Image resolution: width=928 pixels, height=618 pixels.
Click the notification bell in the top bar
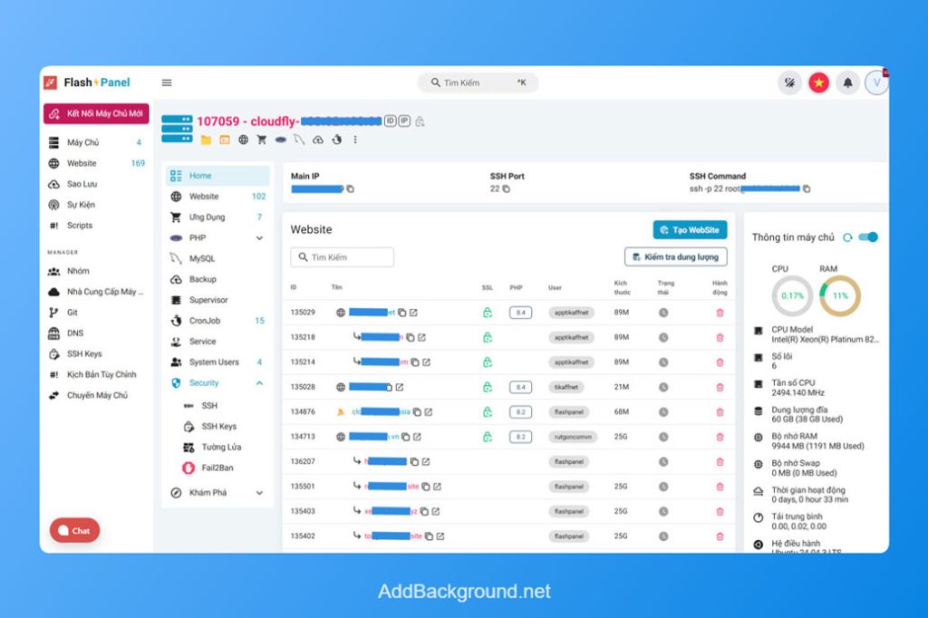[847, 82]
